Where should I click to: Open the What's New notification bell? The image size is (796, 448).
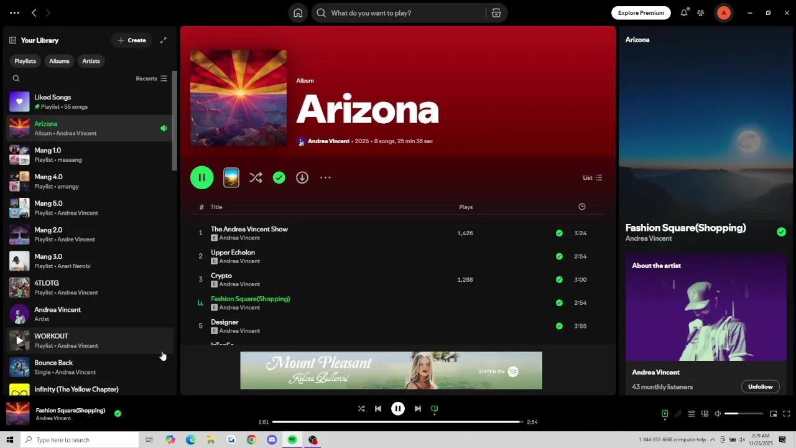684,13
